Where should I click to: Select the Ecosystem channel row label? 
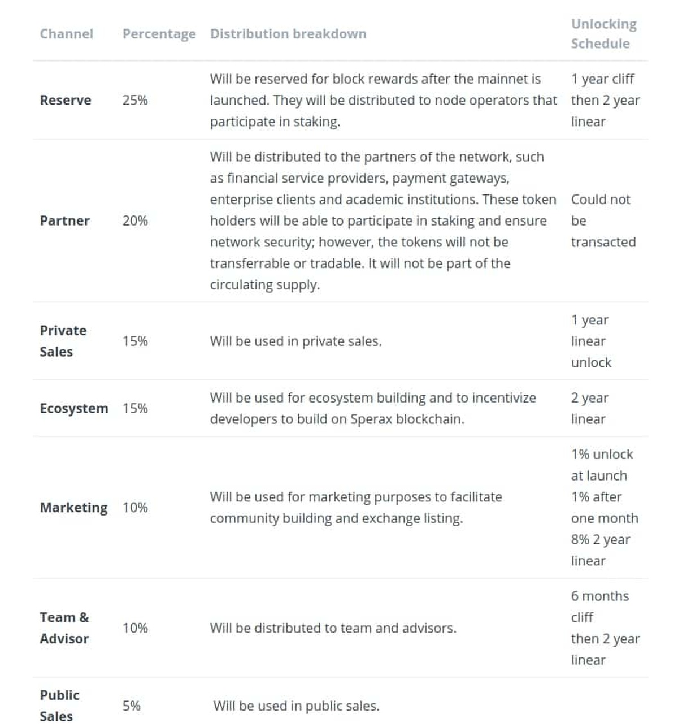click(73, 408)
